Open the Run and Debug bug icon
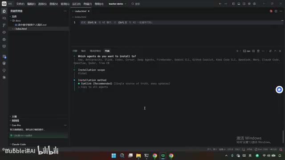The width and height of the screenshot is (285, 160). [4, 40]
